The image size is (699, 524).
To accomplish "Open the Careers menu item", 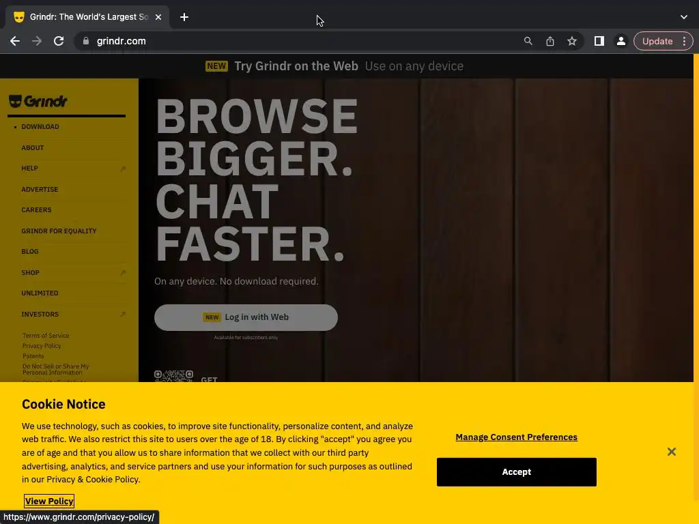I will (36, 210).
